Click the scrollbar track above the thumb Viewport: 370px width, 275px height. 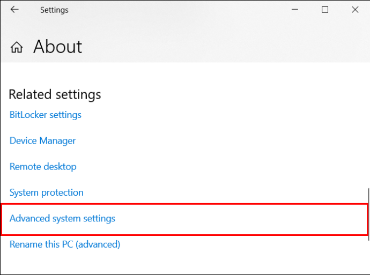[368, 125]
